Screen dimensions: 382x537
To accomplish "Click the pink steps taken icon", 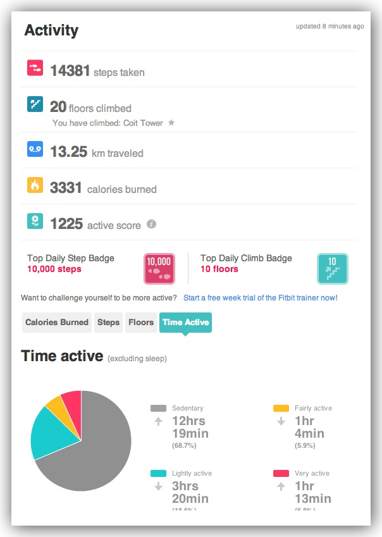I will pos(35,68).
